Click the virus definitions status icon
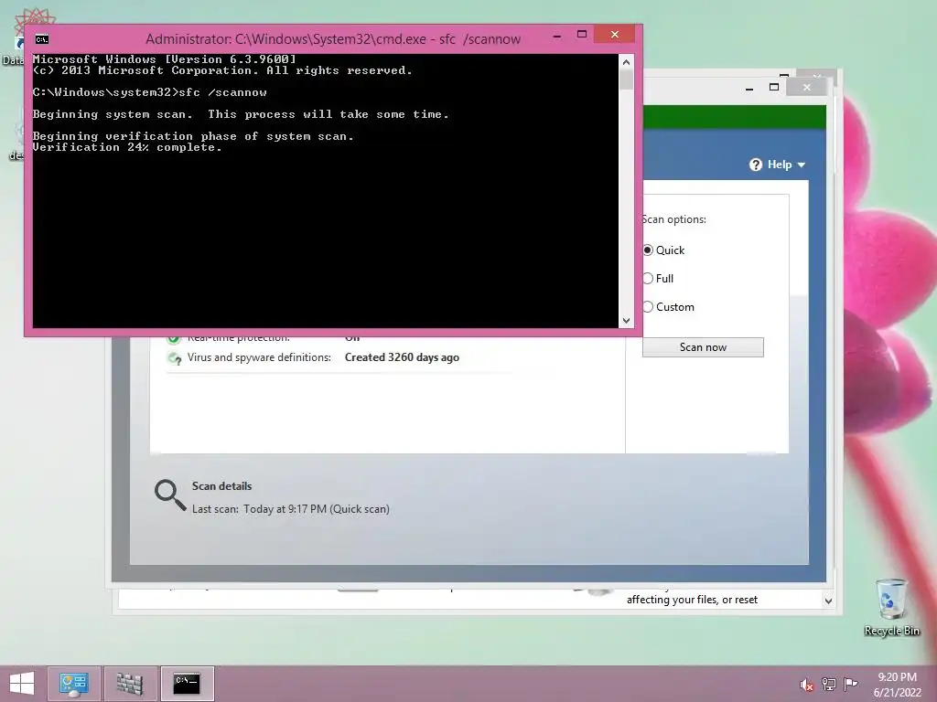This screenshot has height=702, width=937. pyautogui.click(x=175, y=358)
